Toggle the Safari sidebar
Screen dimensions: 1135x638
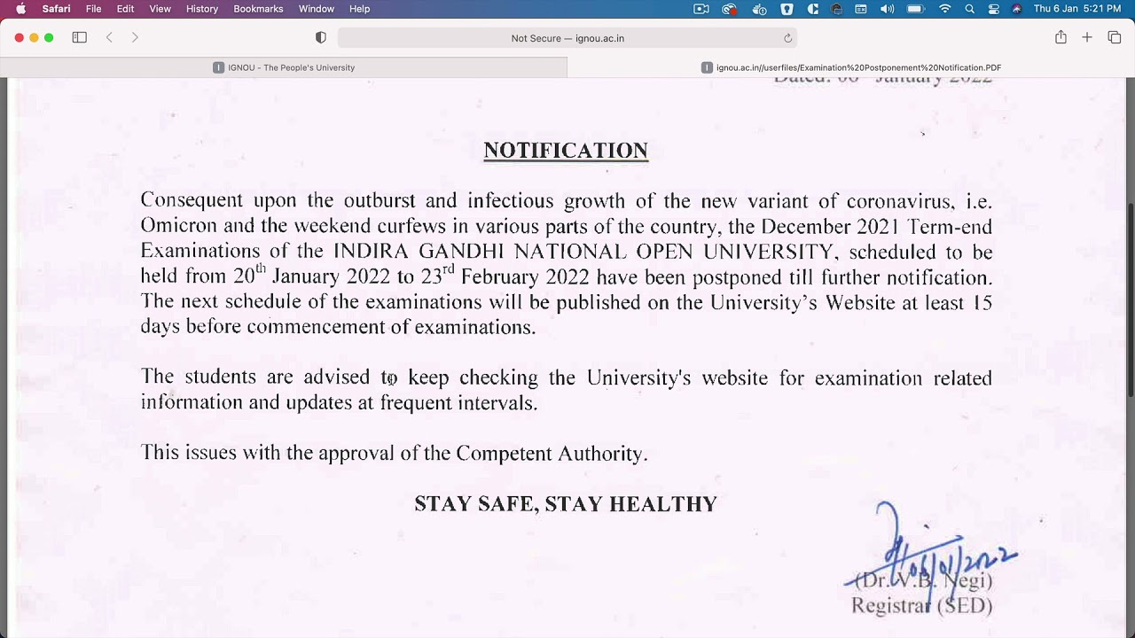click(x=79, y=37)
